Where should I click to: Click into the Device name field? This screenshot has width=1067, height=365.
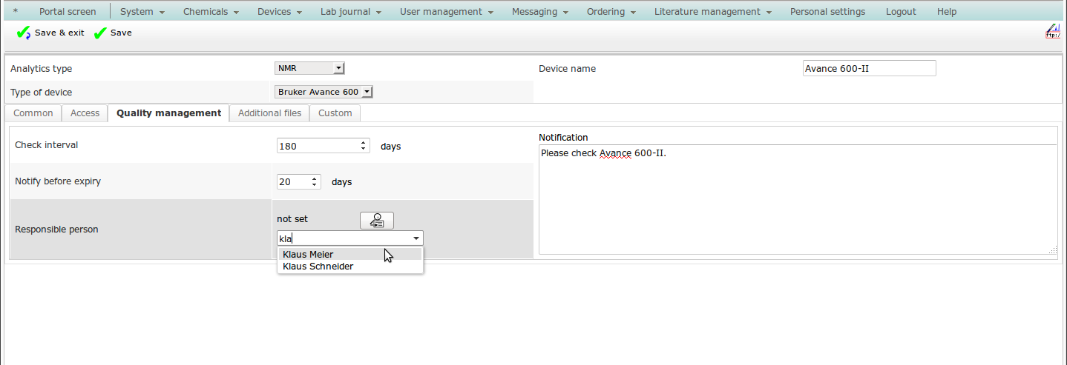click(x=869, y=69)
